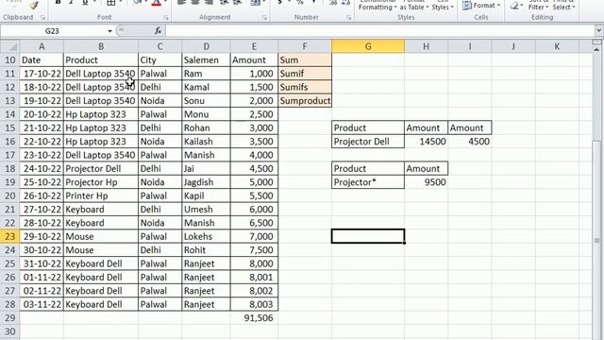This screenshot has height=340, width=604.
Task: Click the Sumproduct cell
Action: (305, 101)
